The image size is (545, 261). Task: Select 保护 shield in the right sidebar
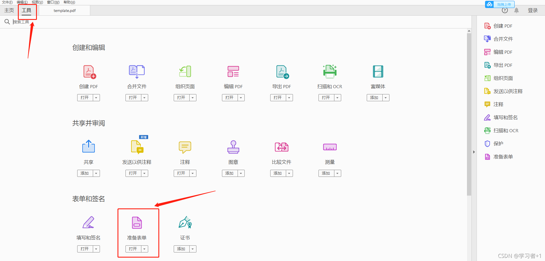494,144
